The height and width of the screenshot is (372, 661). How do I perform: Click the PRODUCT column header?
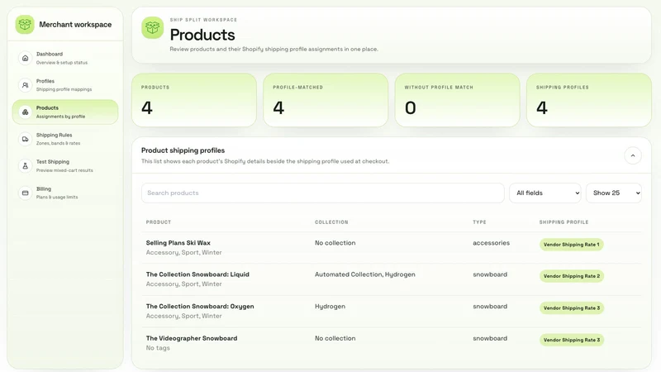[x=159, y=222]
